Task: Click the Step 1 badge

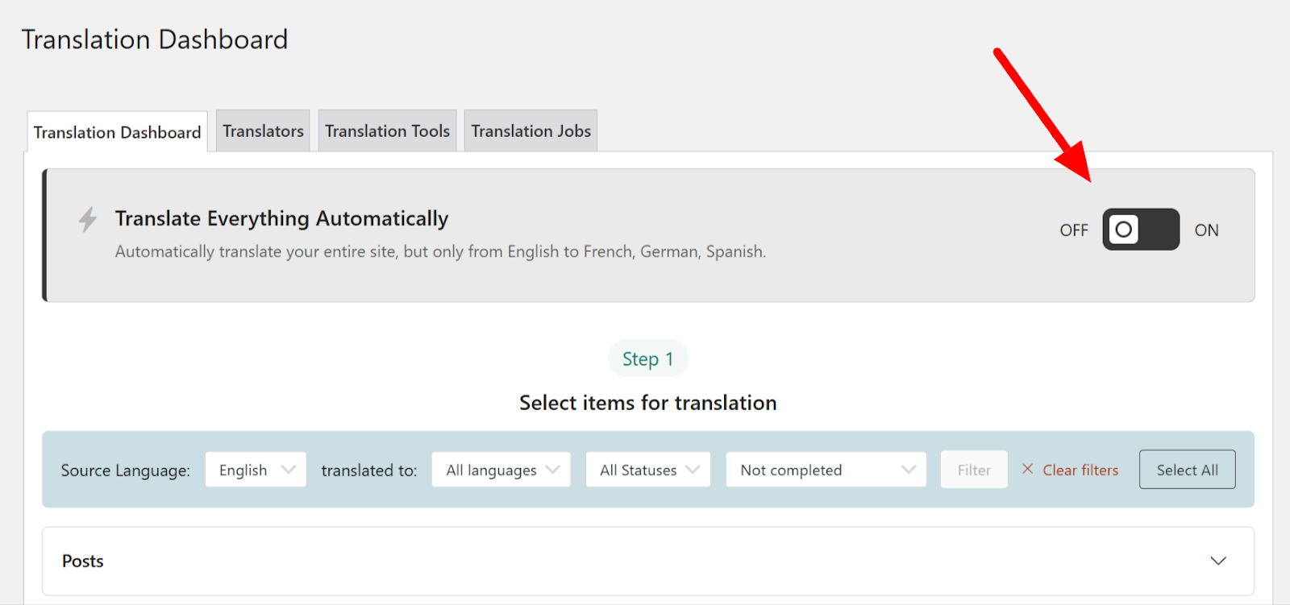Action: coord(647,359)
